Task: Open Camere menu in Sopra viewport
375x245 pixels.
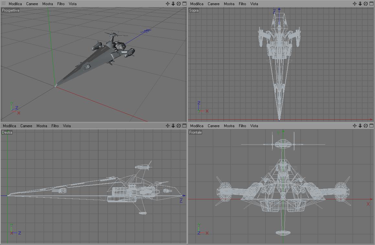Action: (214, 4)
